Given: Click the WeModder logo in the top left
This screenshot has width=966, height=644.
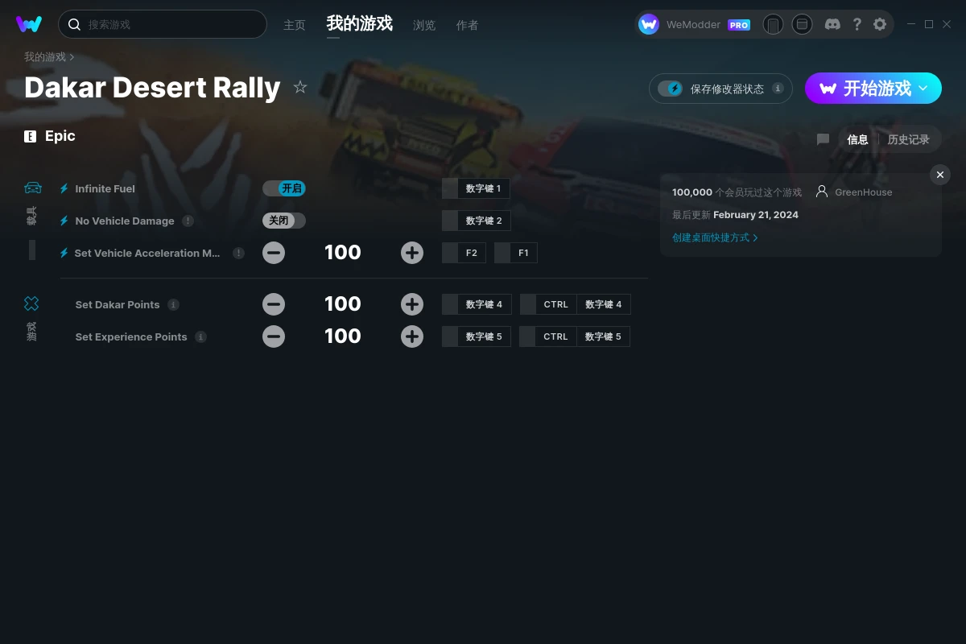Looking at the screenshot, I should (29, 24).
